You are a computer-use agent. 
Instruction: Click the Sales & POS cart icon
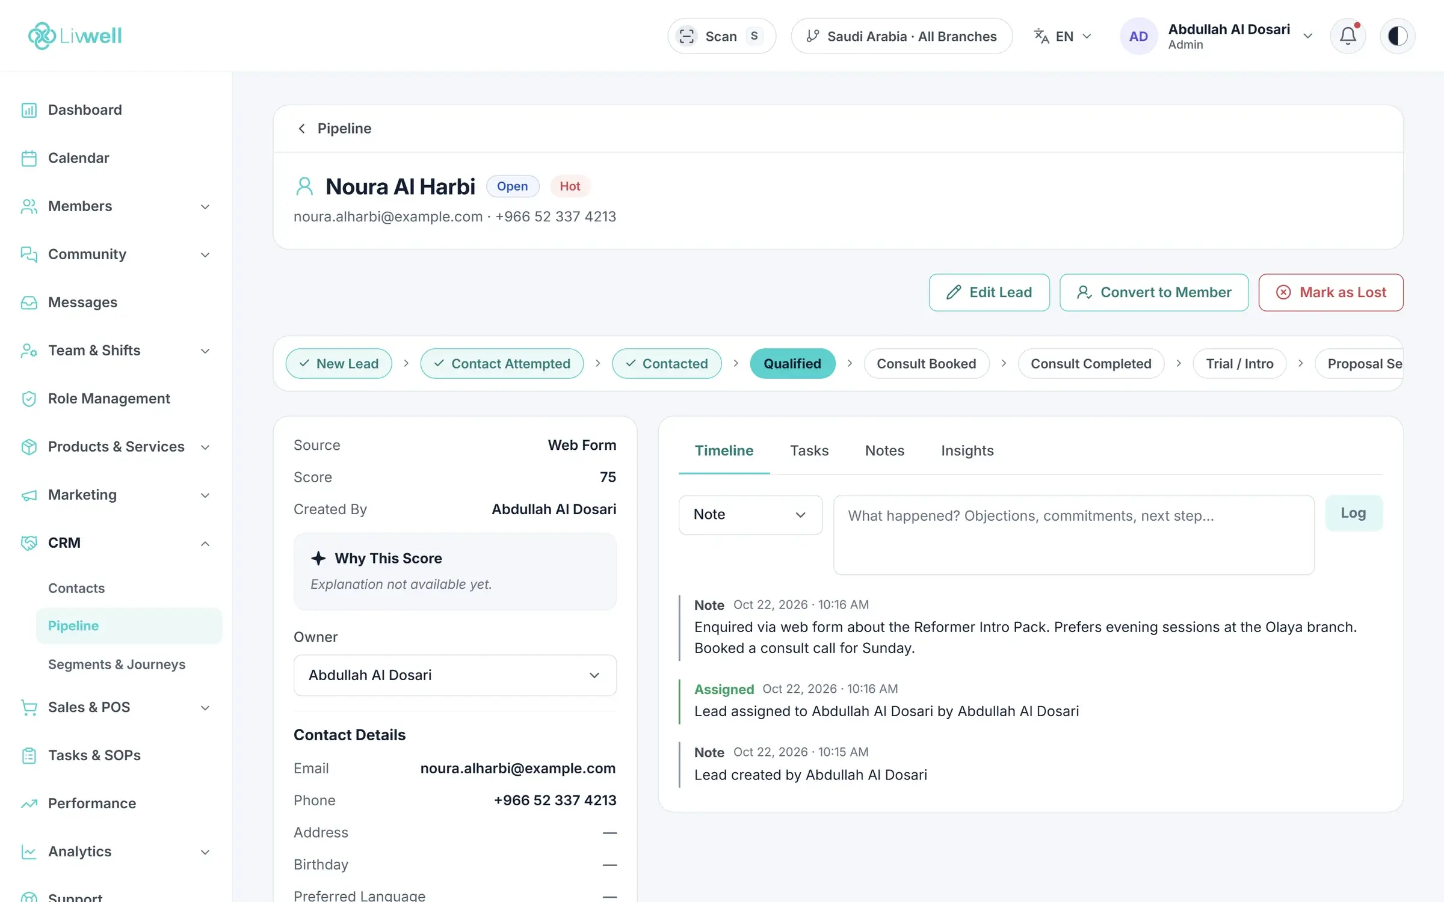pos(29,707)
